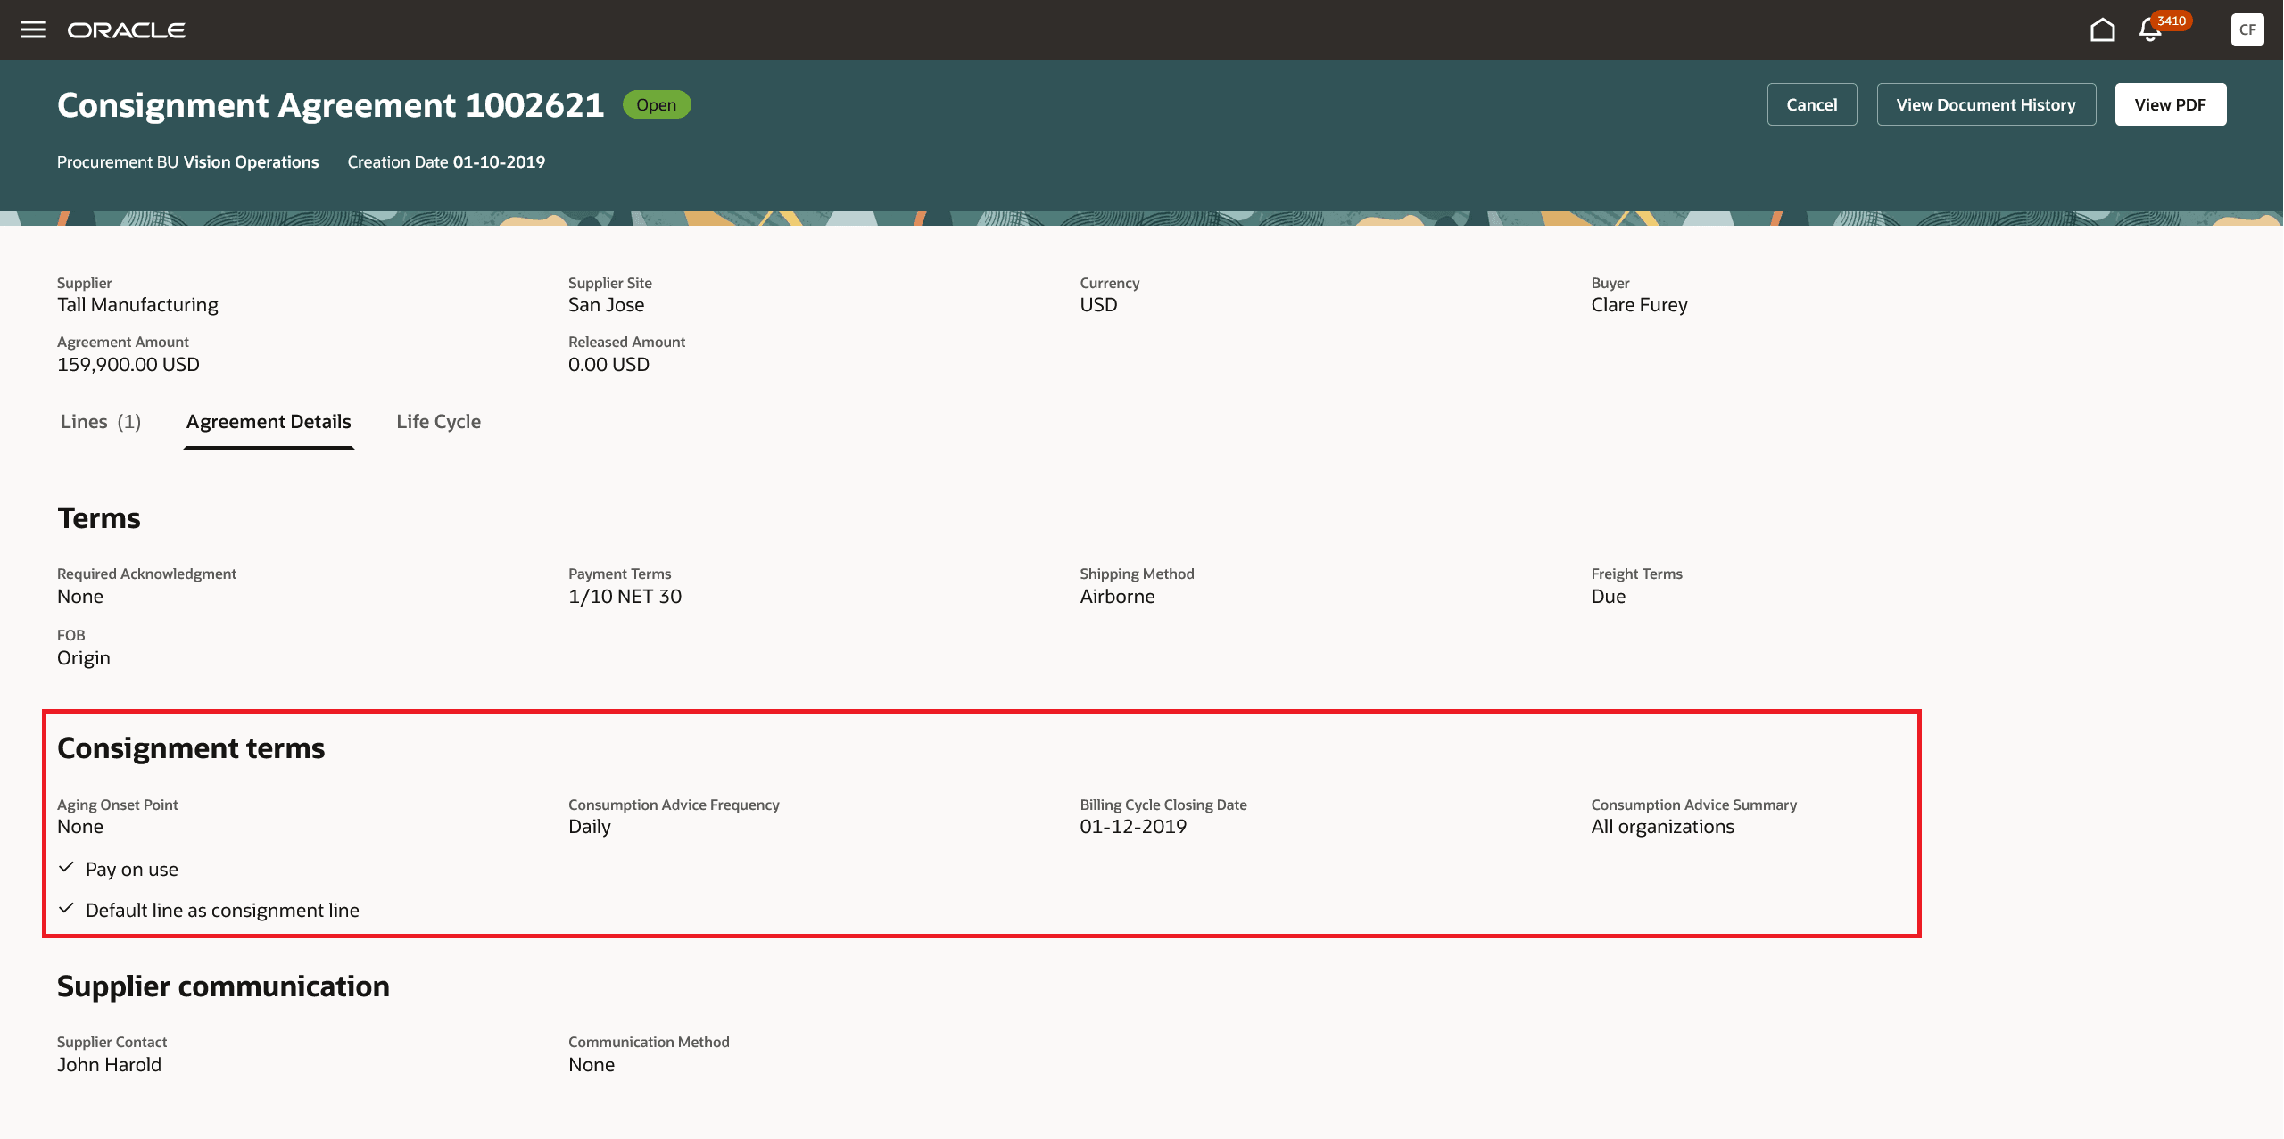Click the supplier name Tall Manufacturing
Viewport: 2284px width, 1139px height.
pyautogui.click(x=137, y=305)
